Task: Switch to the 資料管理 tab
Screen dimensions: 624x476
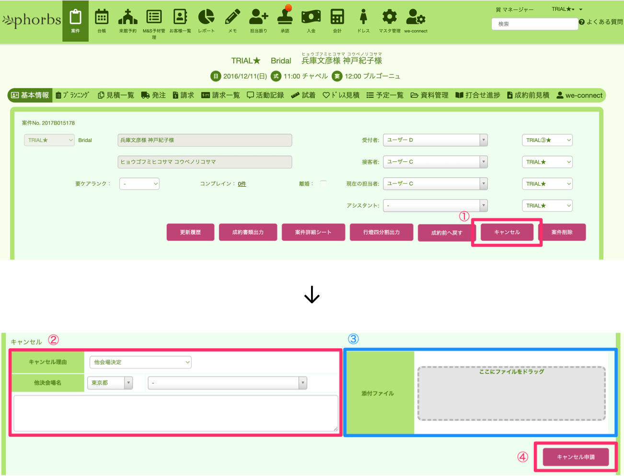Action: pos(429,95)
